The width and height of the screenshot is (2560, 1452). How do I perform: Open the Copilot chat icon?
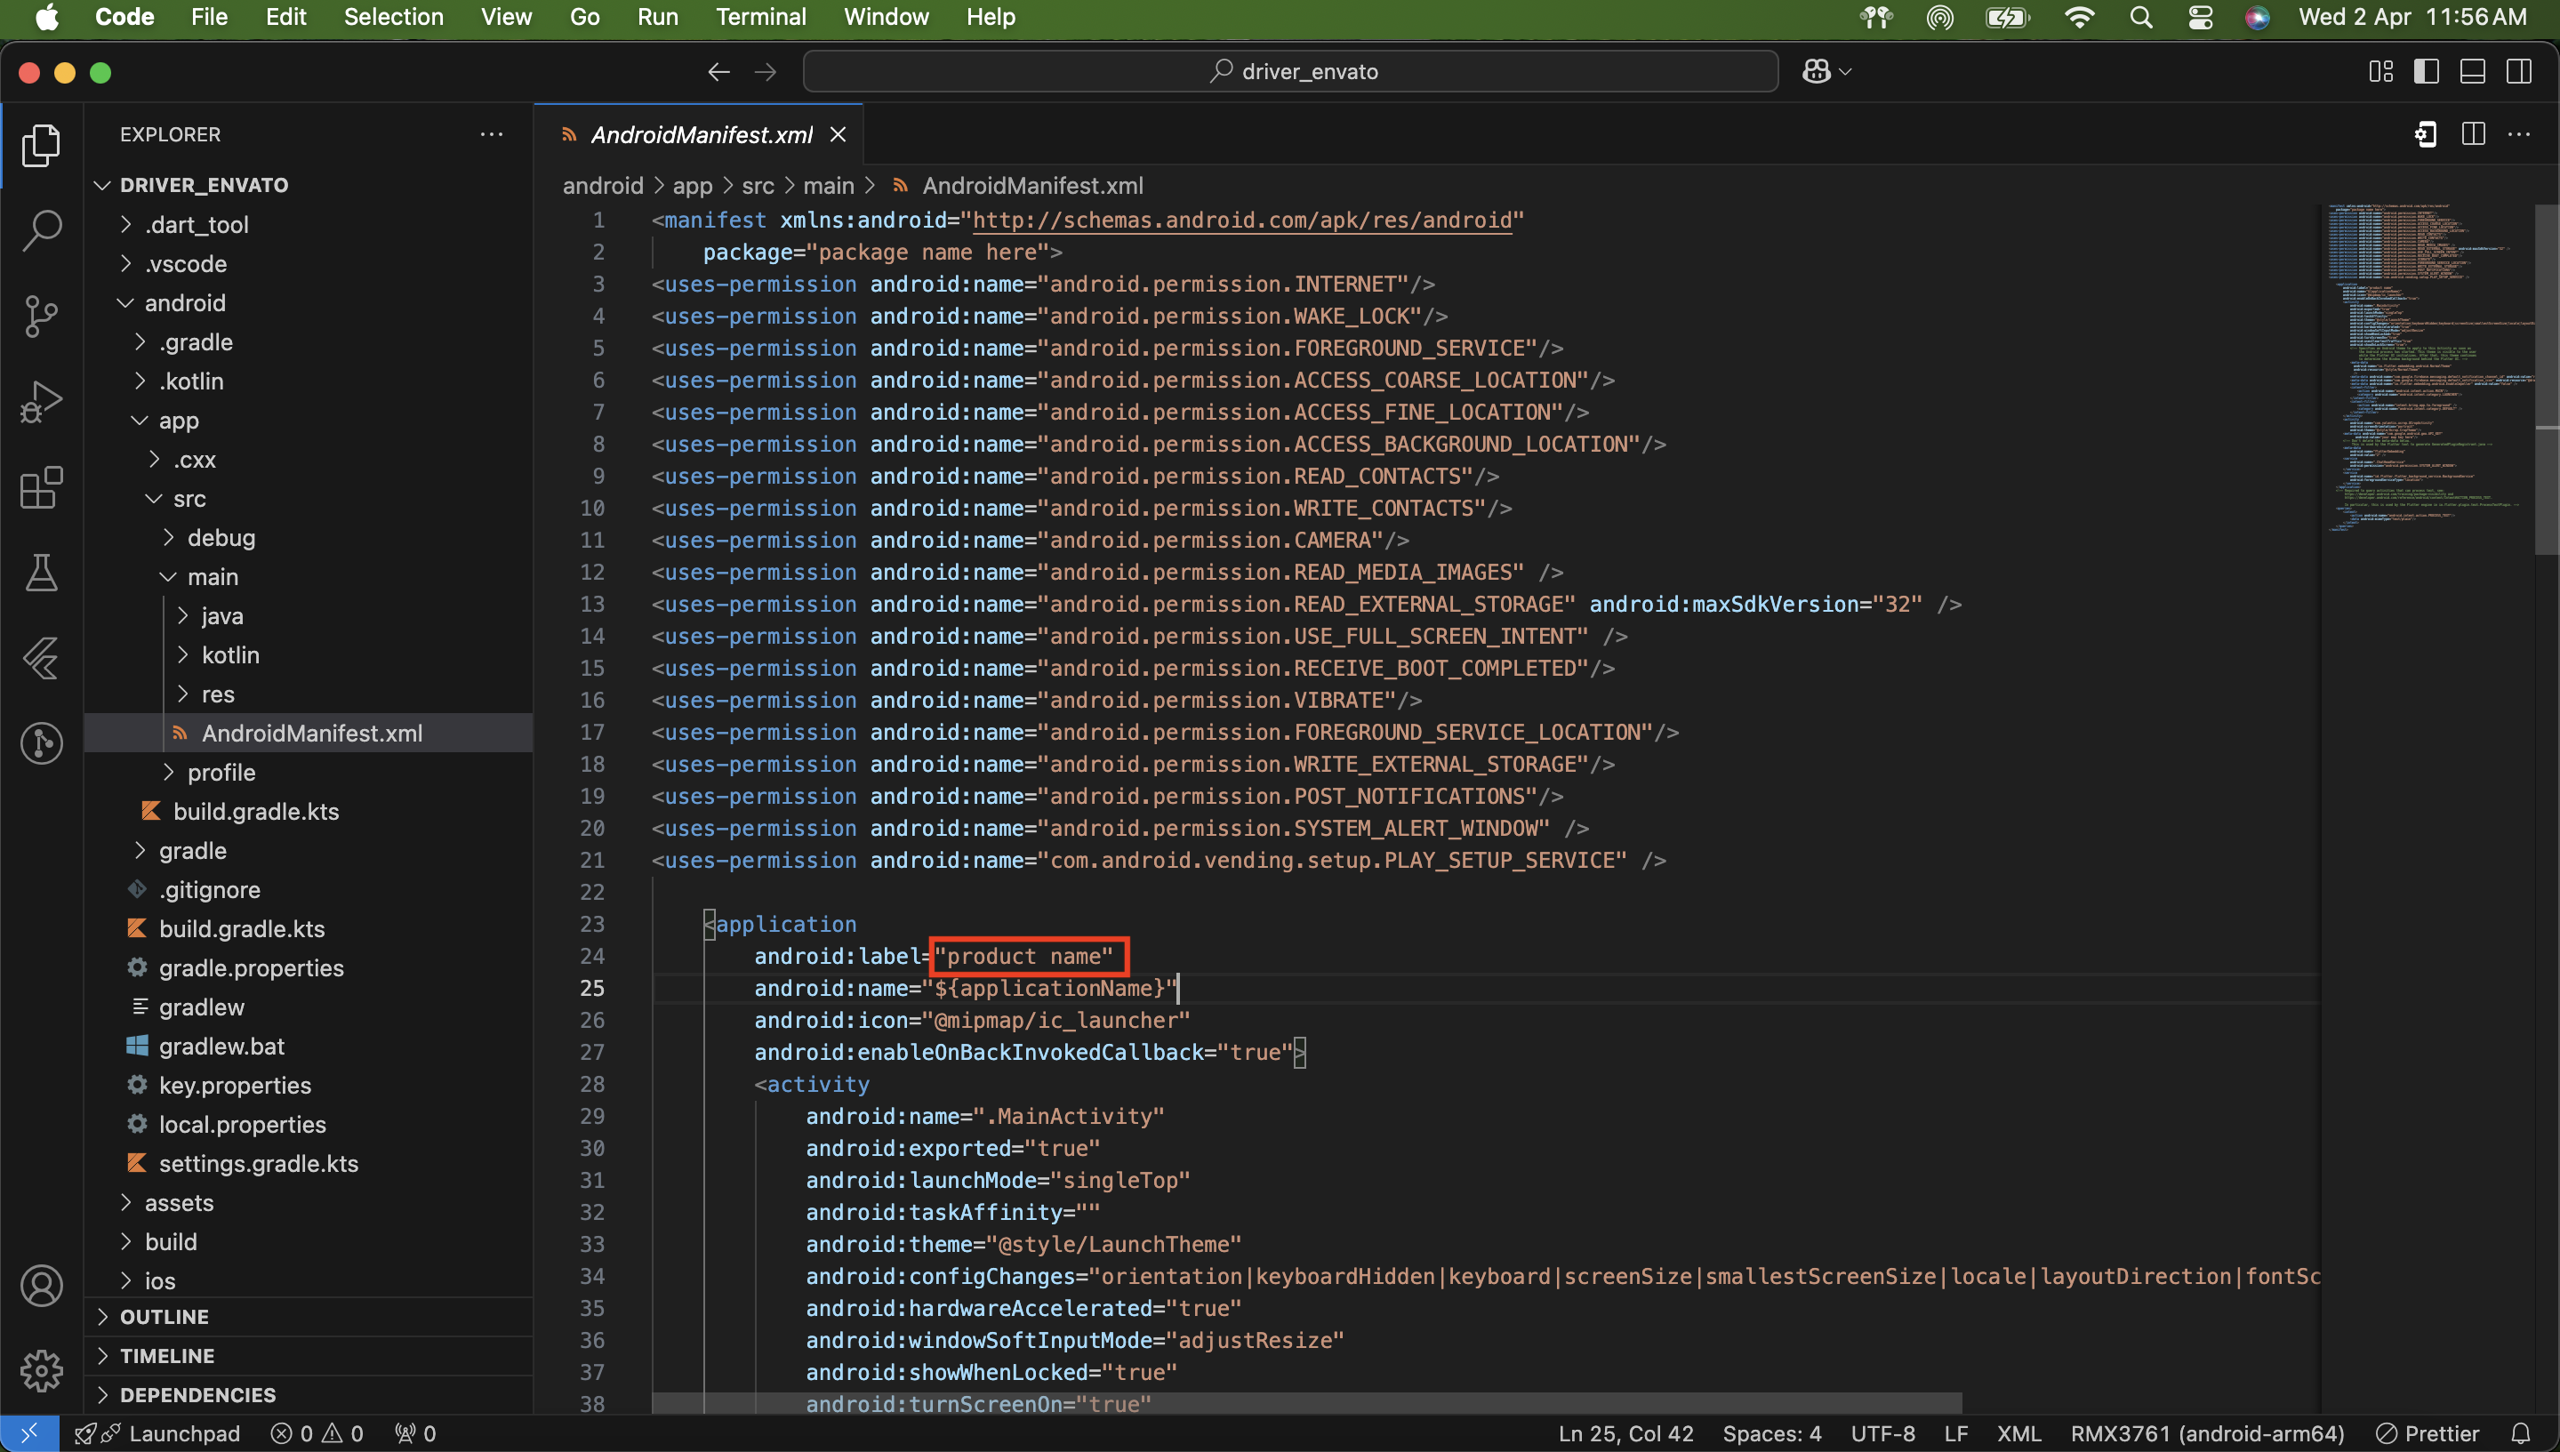[x=1816, y=72]
